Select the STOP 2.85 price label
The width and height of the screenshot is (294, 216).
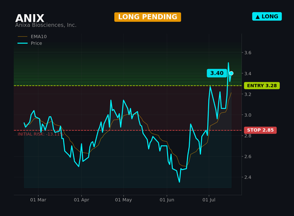click(260, 130)
